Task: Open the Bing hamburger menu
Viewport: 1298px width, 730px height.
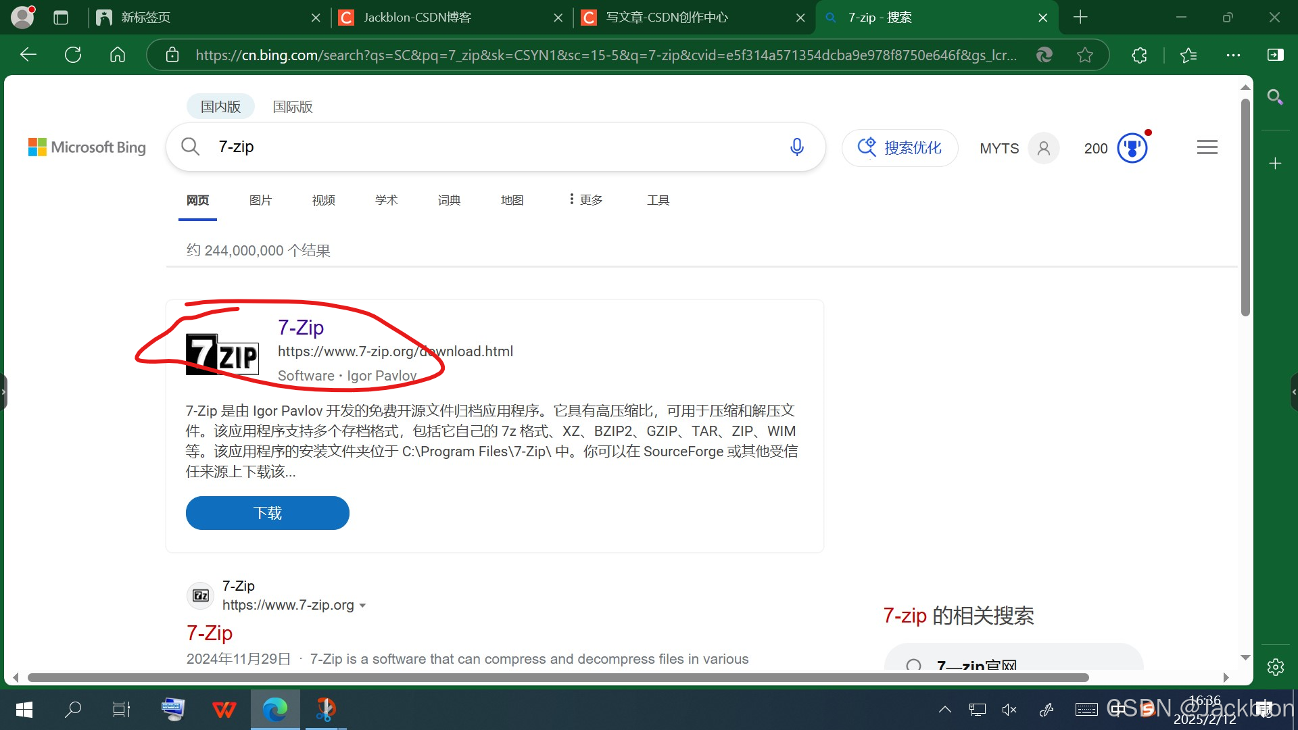Action: [1207, 147]
